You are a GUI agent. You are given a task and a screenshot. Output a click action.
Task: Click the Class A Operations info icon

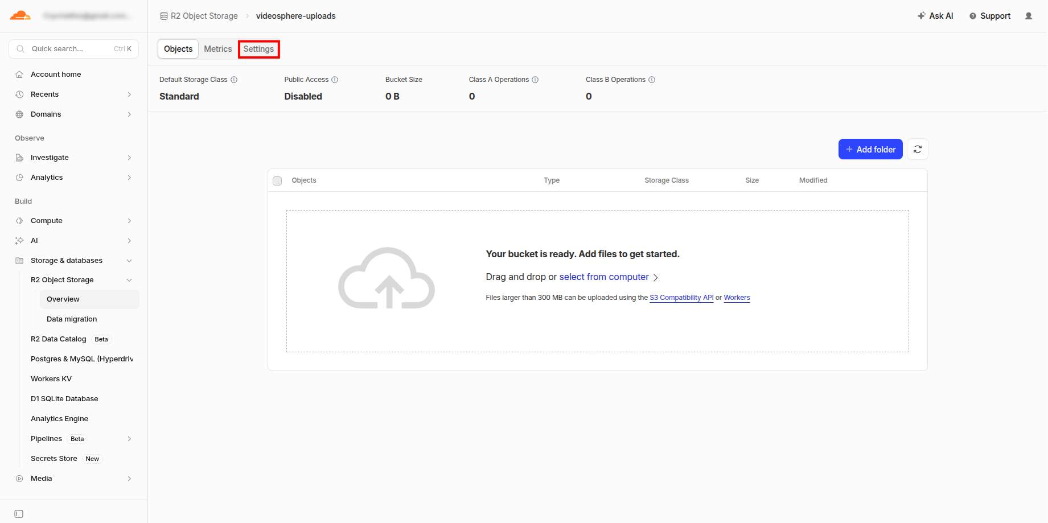(x=535, y=80)
